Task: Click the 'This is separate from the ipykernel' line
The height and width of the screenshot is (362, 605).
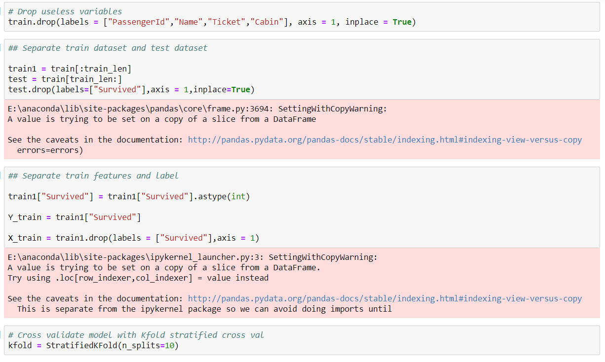Action: coord(205,309)
